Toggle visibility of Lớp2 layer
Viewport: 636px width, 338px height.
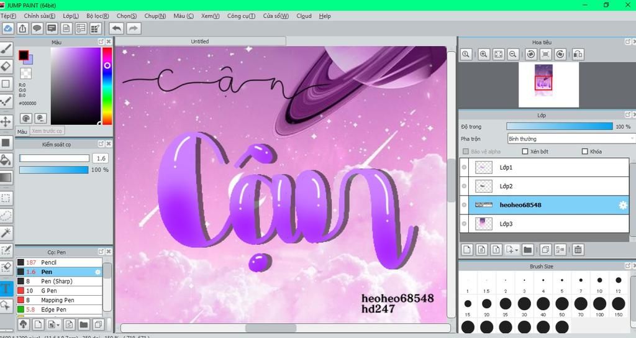pos(465,186)
